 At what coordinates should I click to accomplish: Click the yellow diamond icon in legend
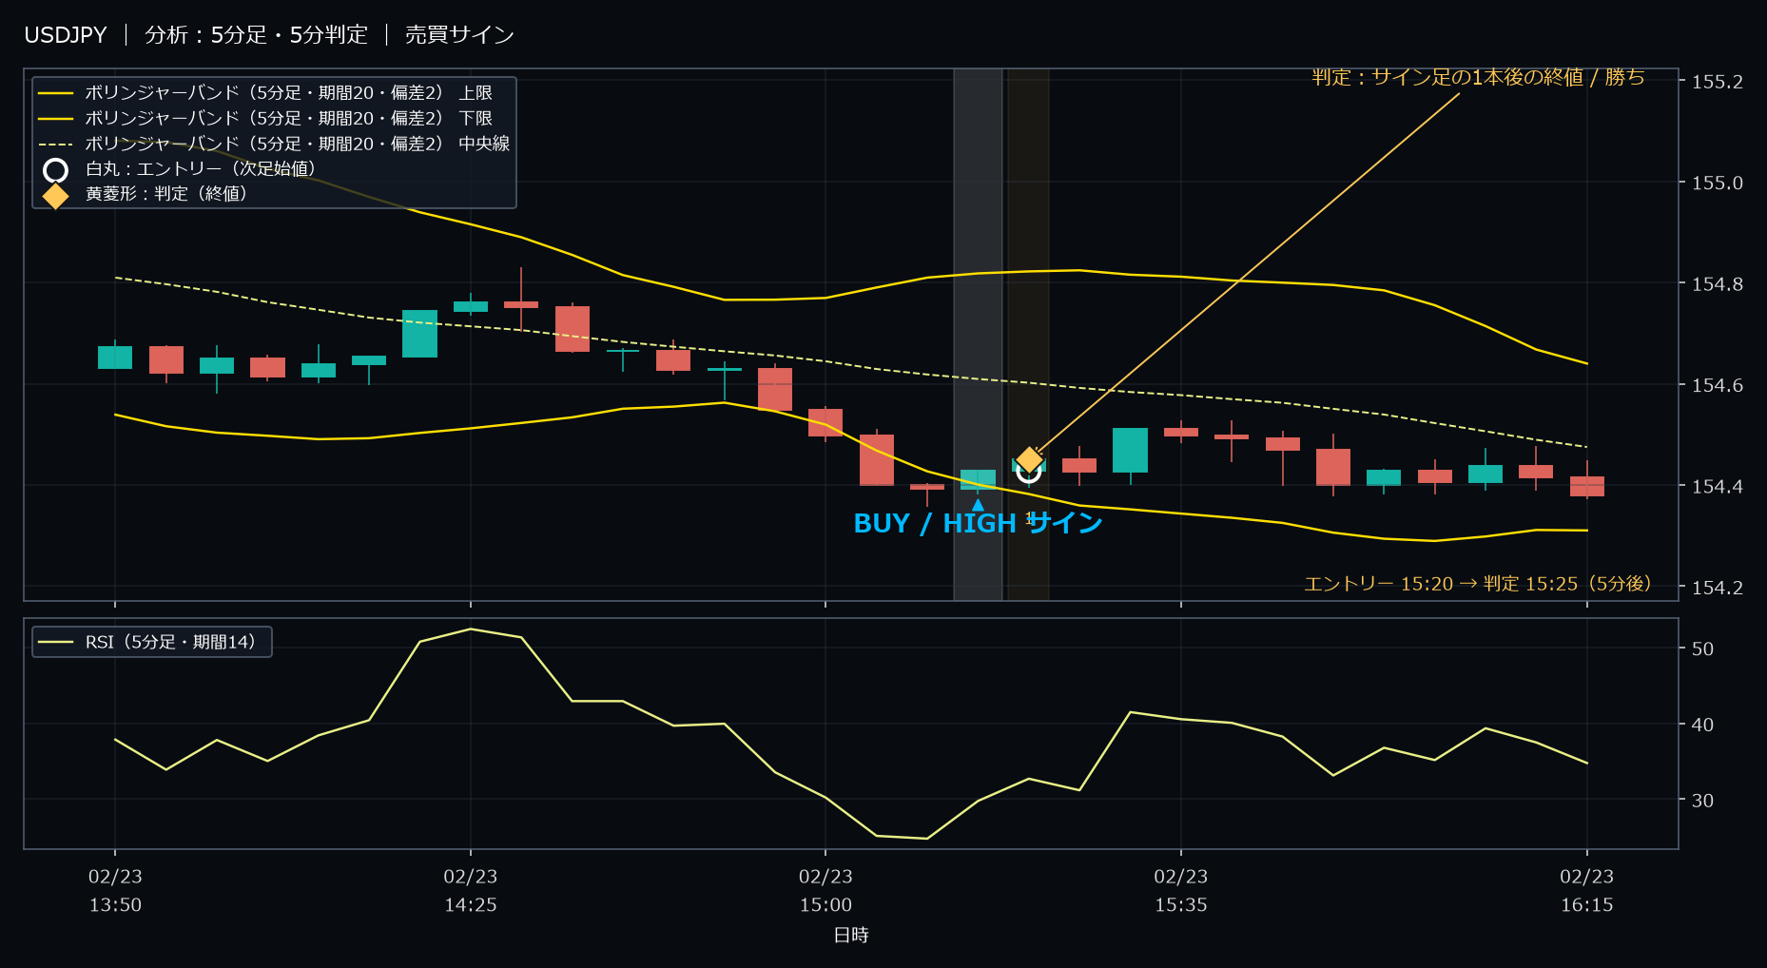(56, 196)
